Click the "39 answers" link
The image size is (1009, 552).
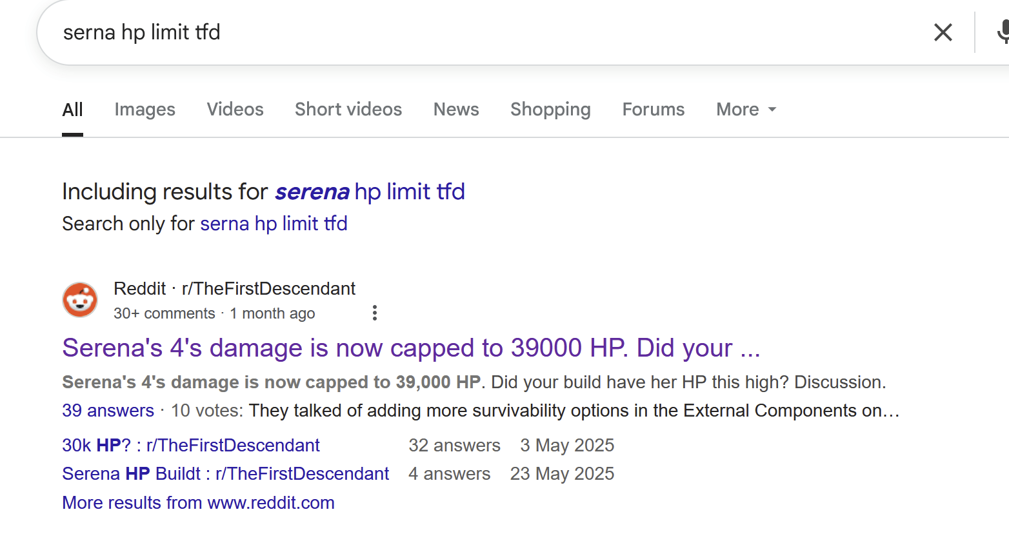click(108, 411)
